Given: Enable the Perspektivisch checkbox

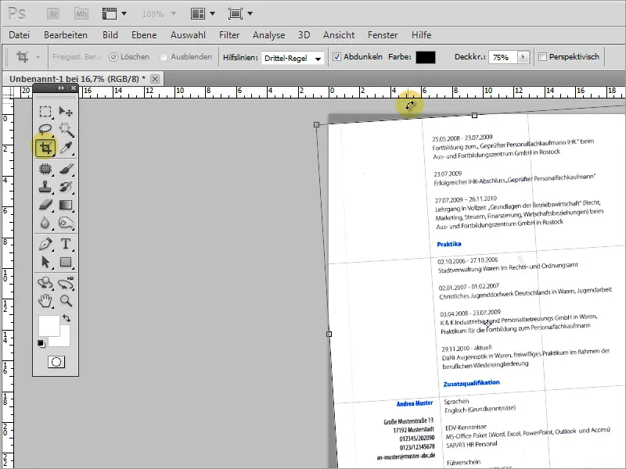Looking at the screenshot, I should pos(542,57).
